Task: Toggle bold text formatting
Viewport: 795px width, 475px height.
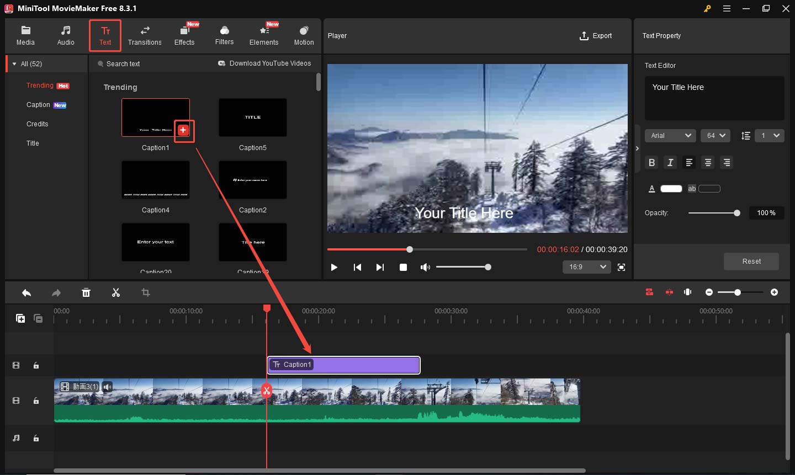Action: [652, 162]
